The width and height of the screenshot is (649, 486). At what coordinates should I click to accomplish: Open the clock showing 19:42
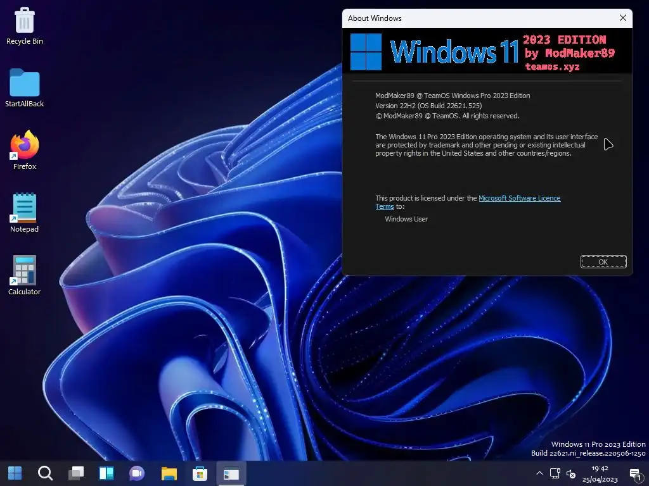[x=600, y=473]
